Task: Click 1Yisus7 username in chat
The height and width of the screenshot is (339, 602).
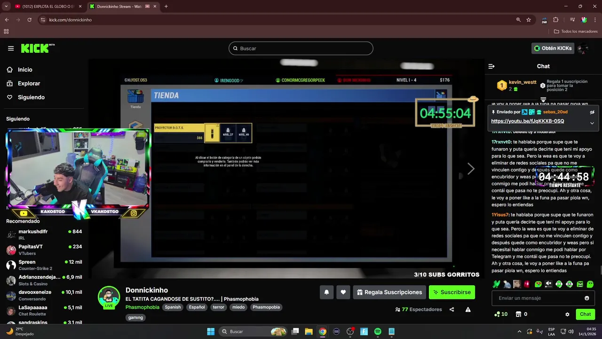Action: (x=500, y=215)
